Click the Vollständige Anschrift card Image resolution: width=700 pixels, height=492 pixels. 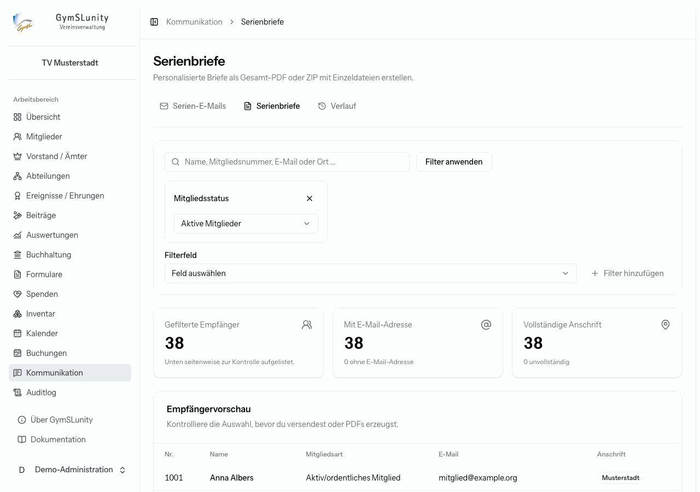click(x=597, y=343)
